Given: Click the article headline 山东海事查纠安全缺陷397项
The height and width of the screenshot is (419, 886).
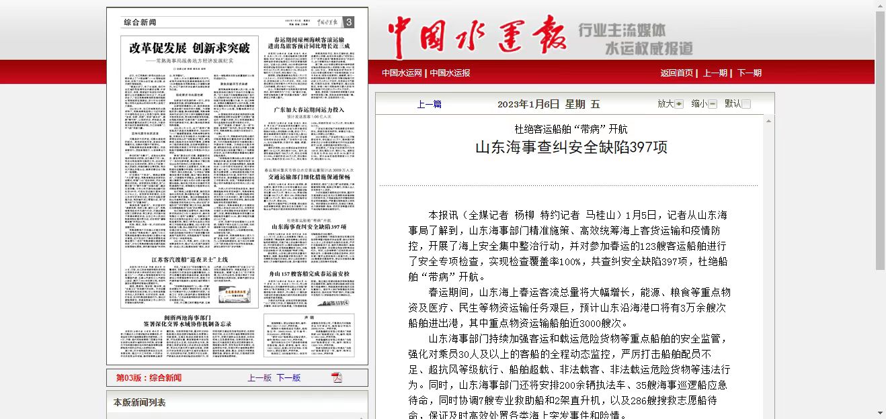Looking at the screenshot, I should [571, 147].
